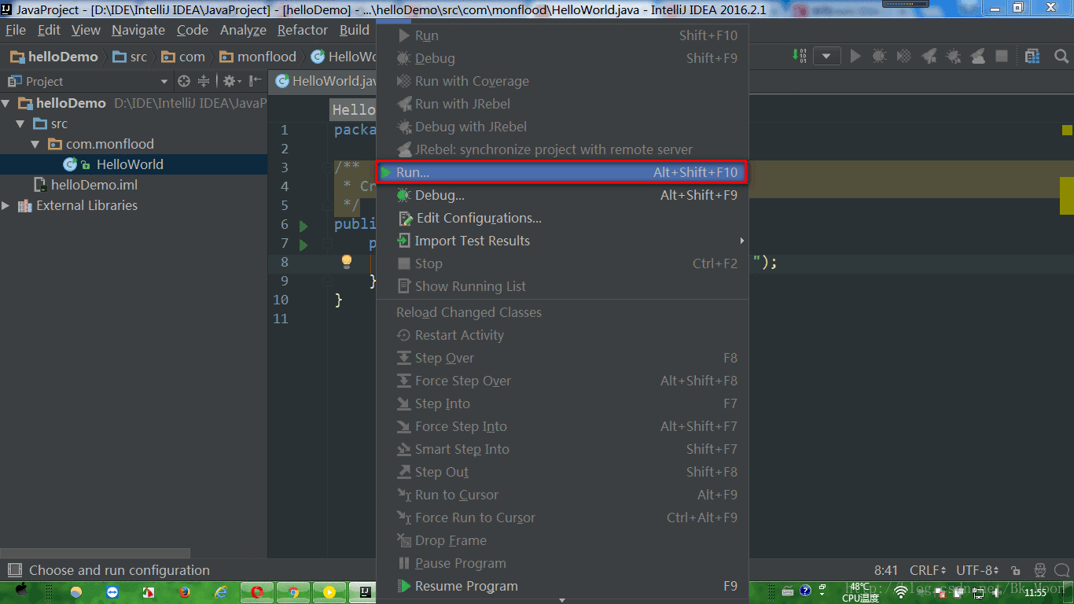This screenshot has width=1074, height=604.
Task: Open the Project panel gear settings
Action: [231, 81]
